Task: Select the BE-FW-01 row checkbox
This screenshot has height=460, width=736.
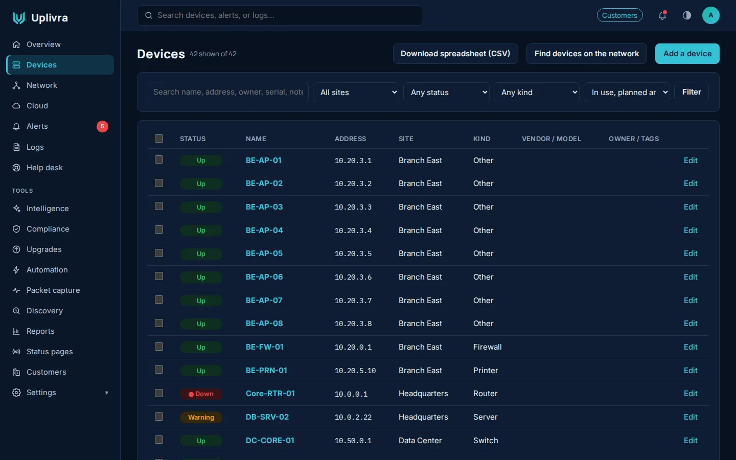Action: point(159,347)
